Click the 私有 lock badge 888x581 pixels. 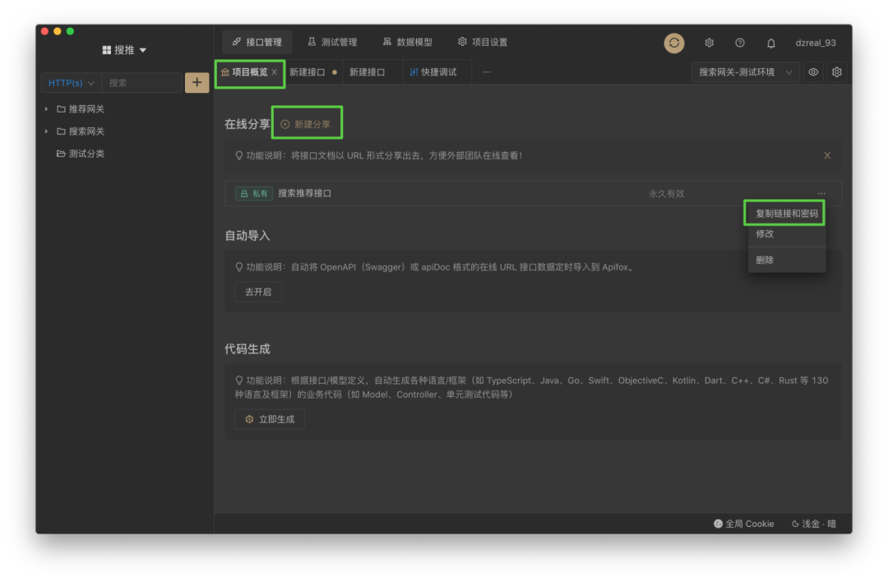pyautogui.click(x=254, y=194)
